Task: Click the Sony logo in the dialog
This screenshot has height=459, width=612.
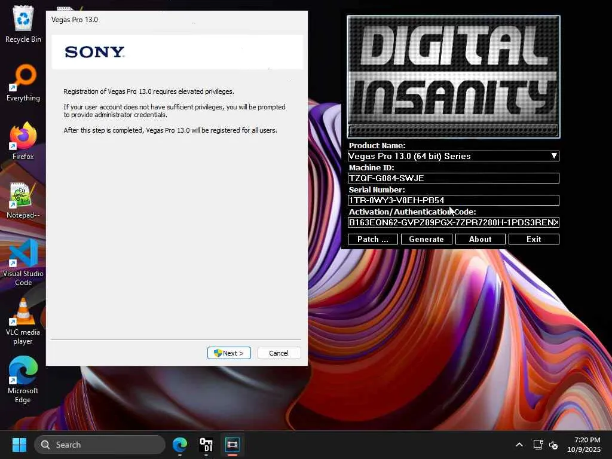Action: tap(94, 52)
